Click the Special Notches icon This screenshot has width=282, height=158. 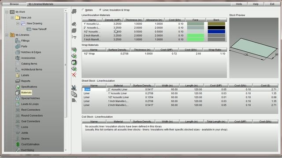tap(18, 98)
